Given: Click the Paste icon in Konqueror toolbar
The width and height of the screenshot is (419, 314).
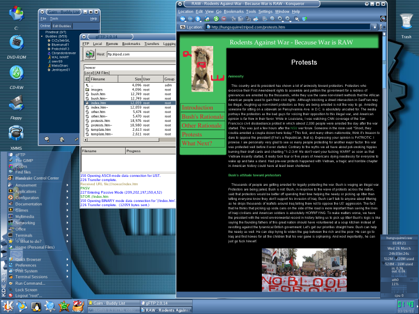Looking at the screenshot, I should tap(248, 19).
